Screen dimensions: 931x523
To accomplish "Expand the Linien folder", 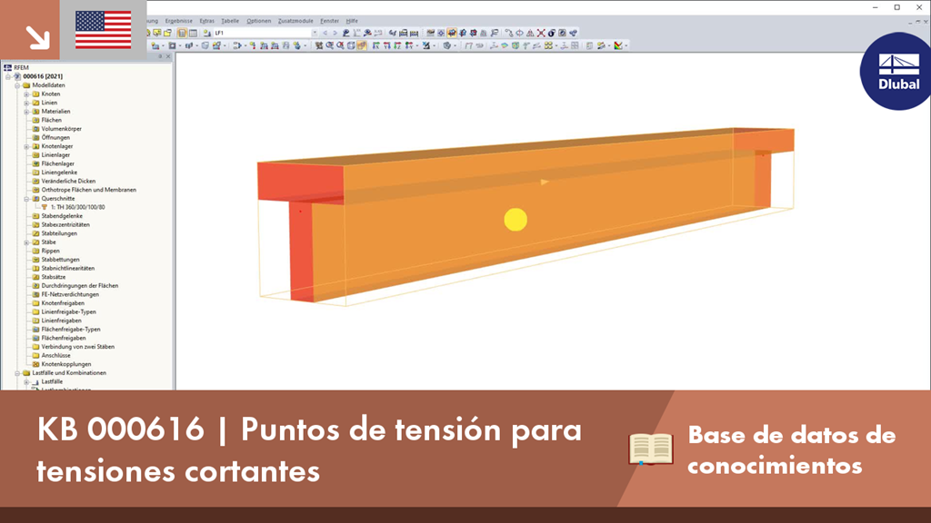I will click(x=26, y=104).
